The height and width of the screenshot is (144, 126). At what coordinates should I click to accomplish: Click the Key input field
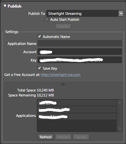[80, 60]
